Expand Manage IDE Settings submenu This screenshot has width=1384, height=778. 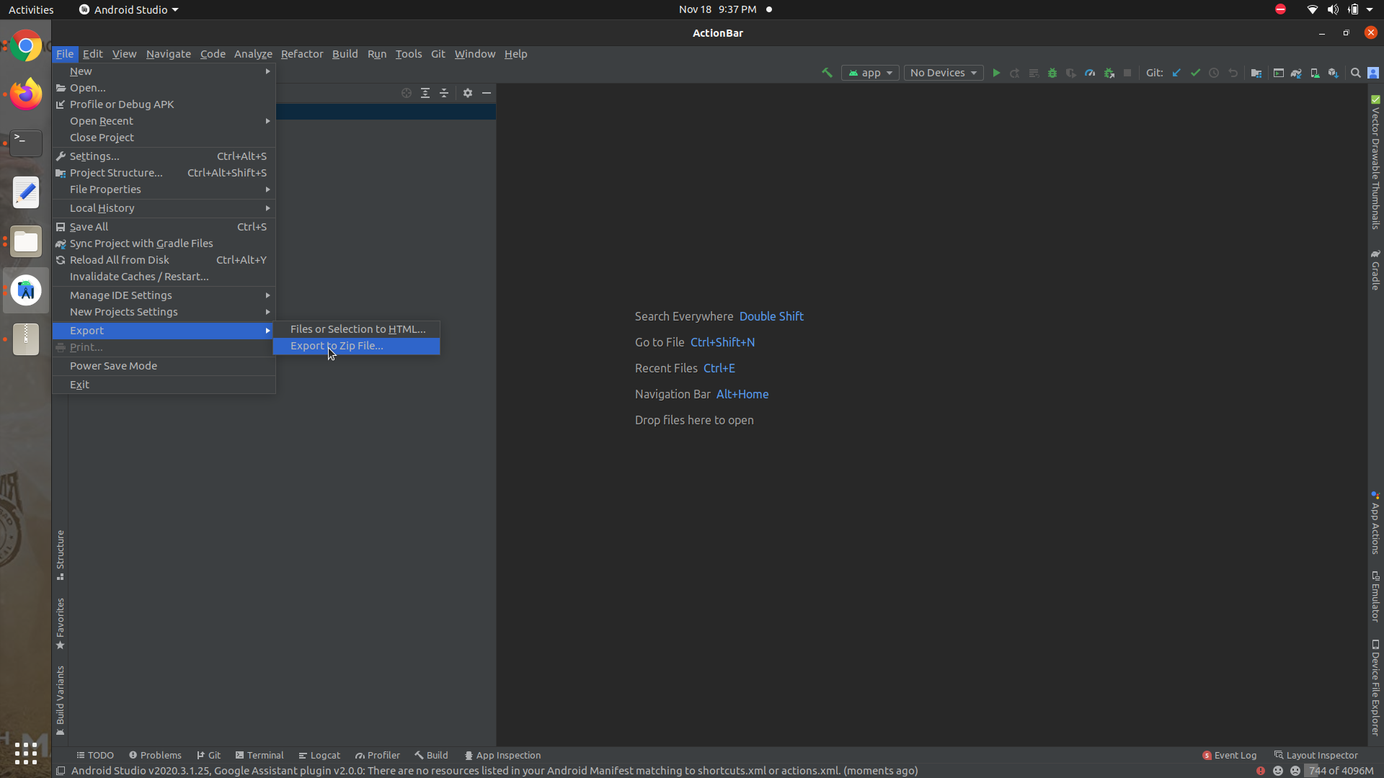164,295
